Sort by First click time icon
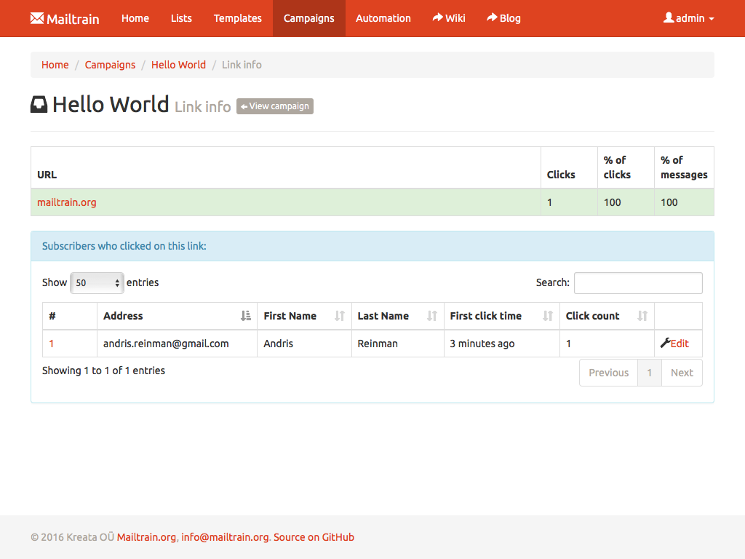Viewport: 745px width, 559px height. point(548,316)
